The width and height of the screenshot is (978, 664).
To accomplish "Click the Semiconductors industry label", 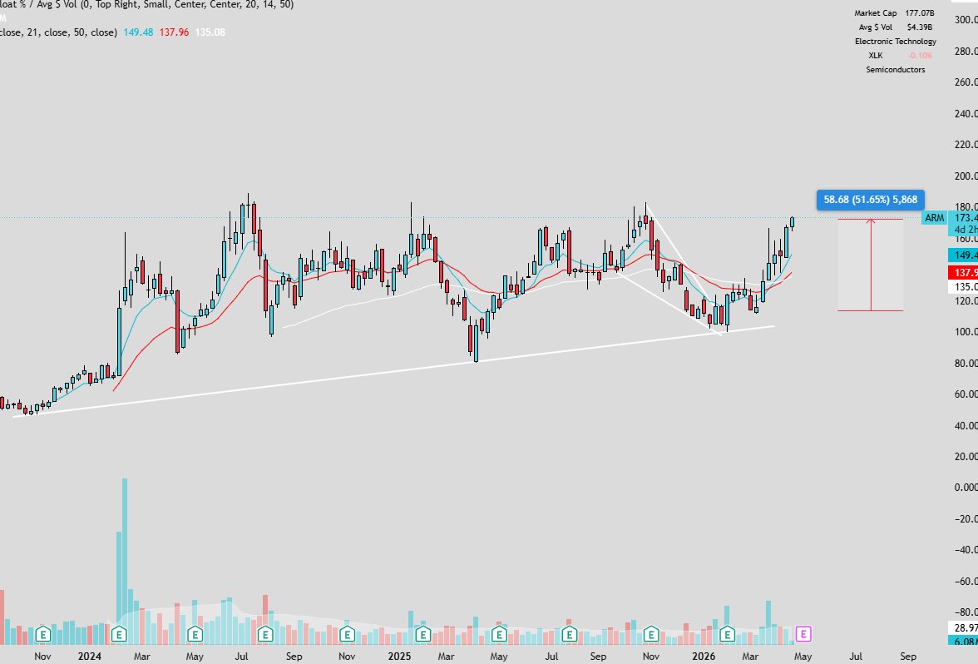I will click(x=896, y=70).
